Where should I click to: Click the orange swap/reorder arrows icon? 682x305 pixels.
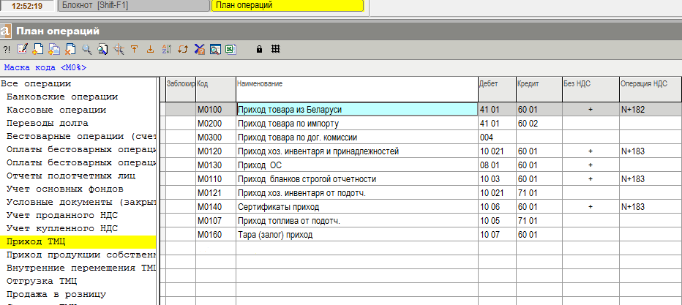point(183,50)
